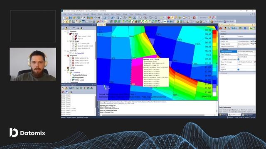
Task: Click 'Activate this Output Set' message link
Action: 108,105
